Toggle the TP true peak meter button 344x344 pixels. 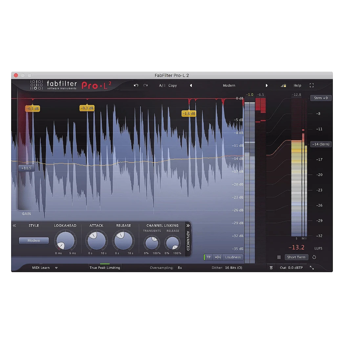208,257
